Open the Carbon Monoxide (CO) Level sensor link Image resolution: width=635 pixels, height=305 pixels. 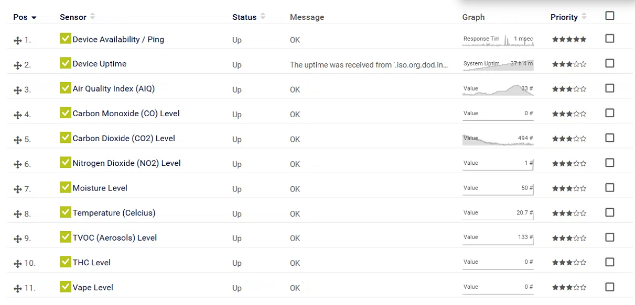coord(126,114)
